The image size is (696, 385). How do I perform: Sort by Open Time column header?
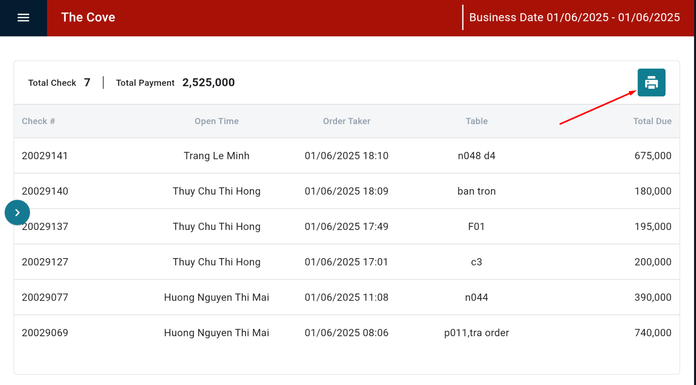pyautogui.click(x=217, y=121)
